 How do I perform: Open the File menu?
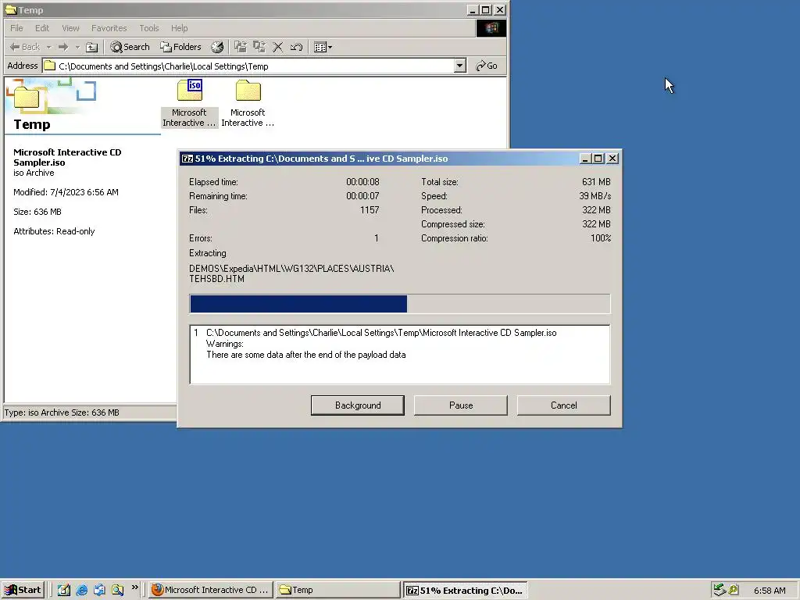[16, 28]
